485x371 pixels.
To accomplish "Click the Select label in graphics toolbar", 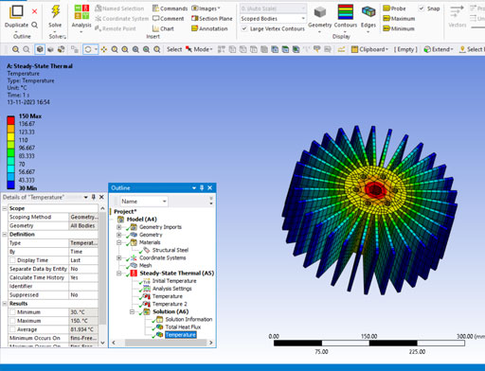I will (174, 49).
